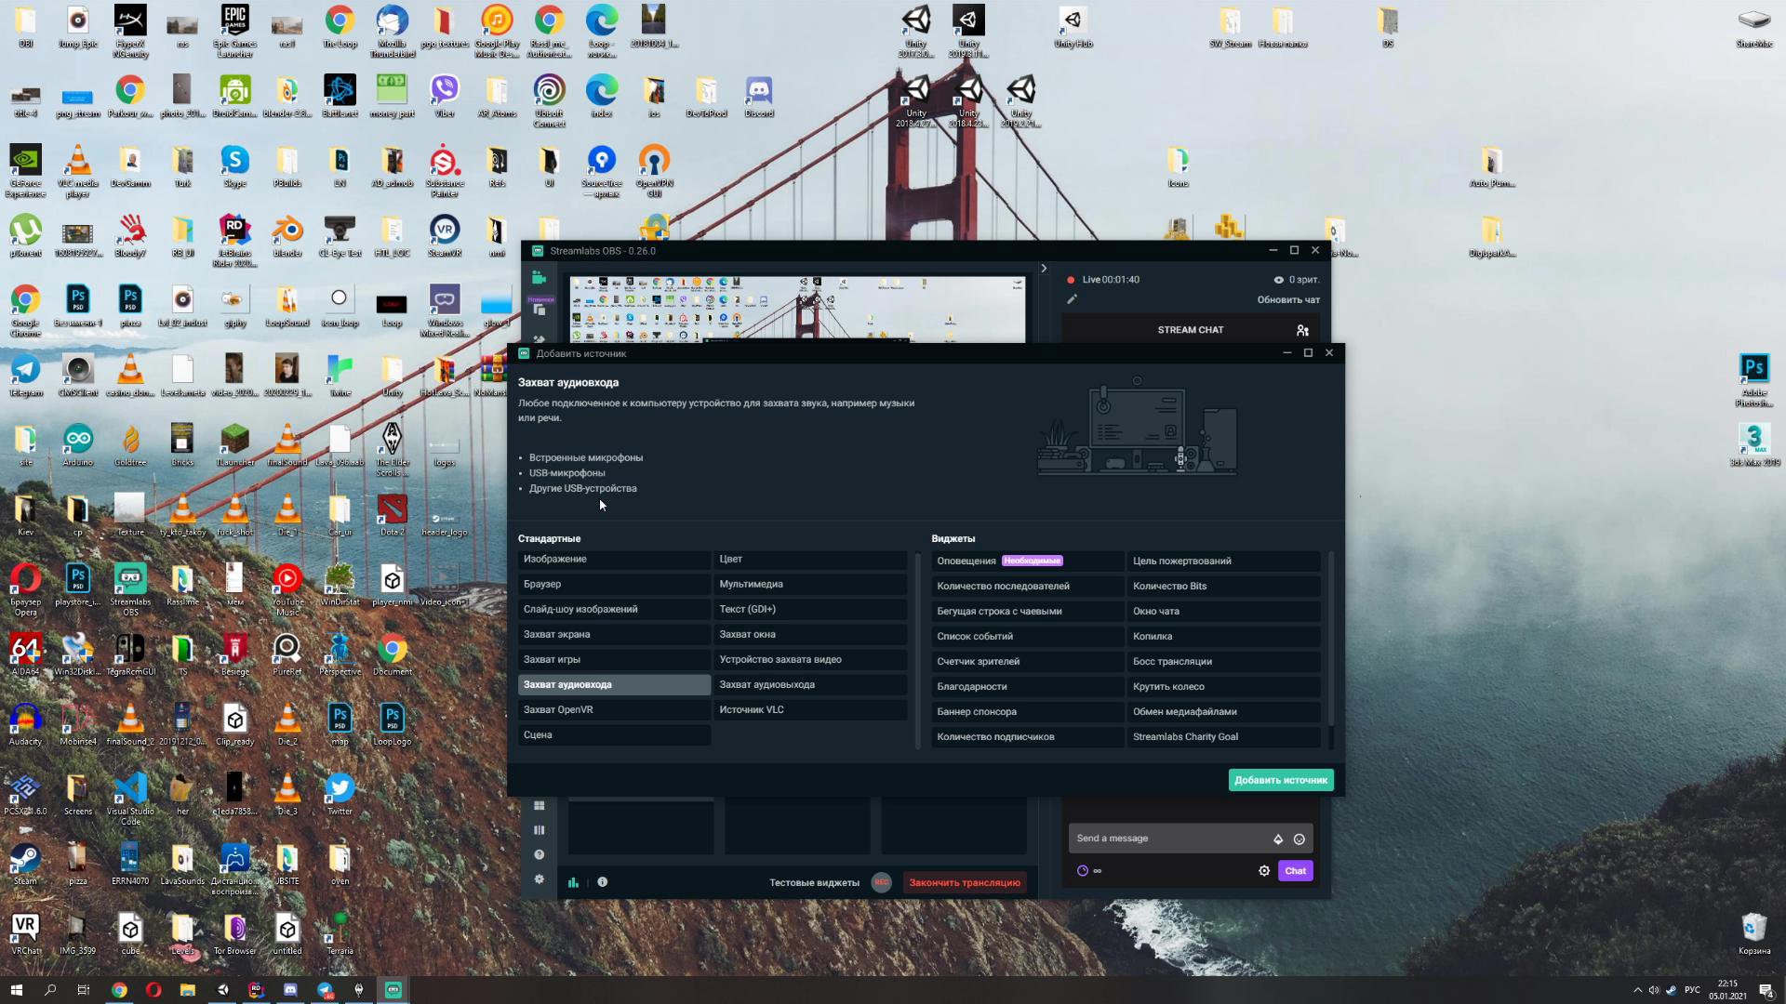Collapse the chat panel using the chevron arrow
Viewport: 1786px width, 1004px height.
[x=1044, y=269]
